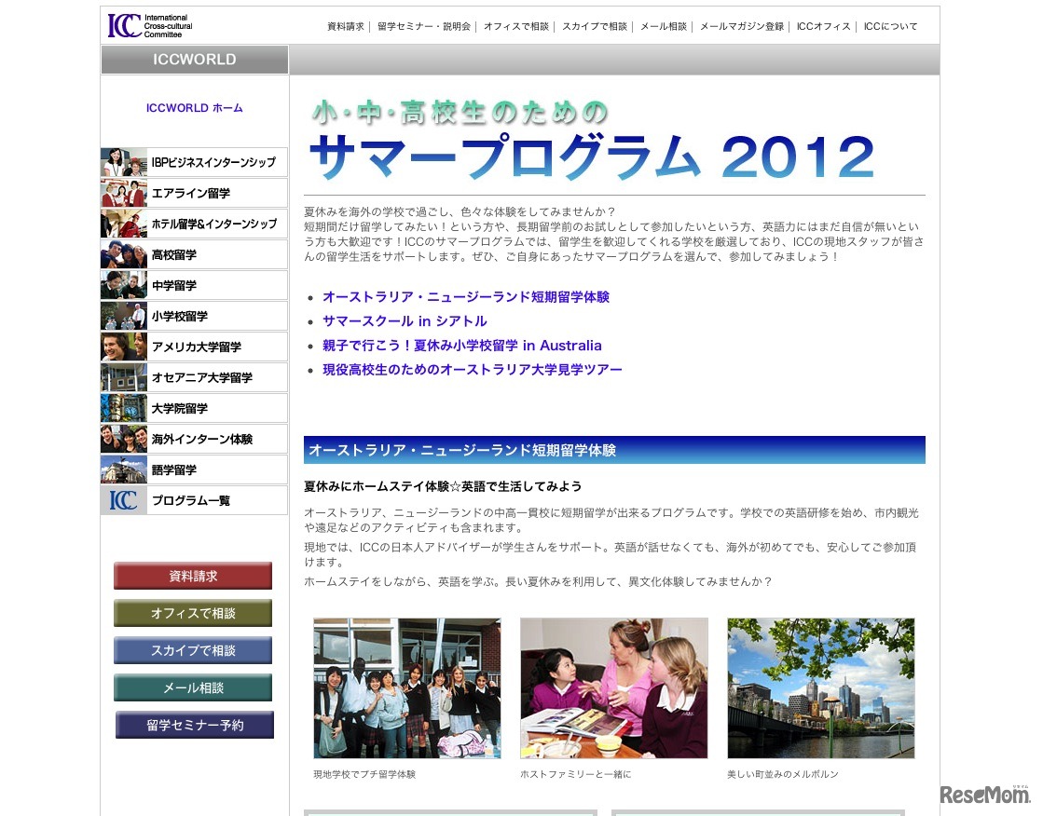Image resolution: width=1043 pixels, height=816 pixels.
Task: Select the 大学院留学 thumbnail image
Action: point(123,408)
